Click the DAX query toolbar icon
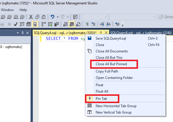 [x=22, y=17]
